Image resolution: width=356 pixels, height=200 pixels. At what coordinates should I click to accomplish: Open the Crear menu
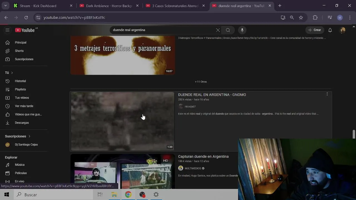(x=315, y=30)
